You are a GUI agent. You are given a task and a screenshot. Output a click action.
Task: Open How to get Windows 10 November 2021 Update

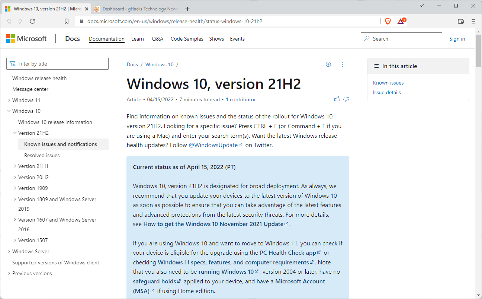(x=216, y=224)
